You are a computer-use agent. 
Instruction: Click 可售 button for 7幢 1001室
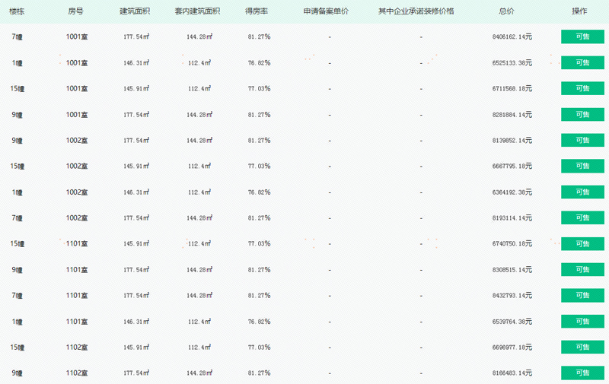[x=582, y=36]
